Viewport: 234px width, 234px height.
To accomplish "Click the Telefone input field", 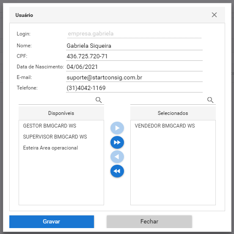I will point(134,88).
